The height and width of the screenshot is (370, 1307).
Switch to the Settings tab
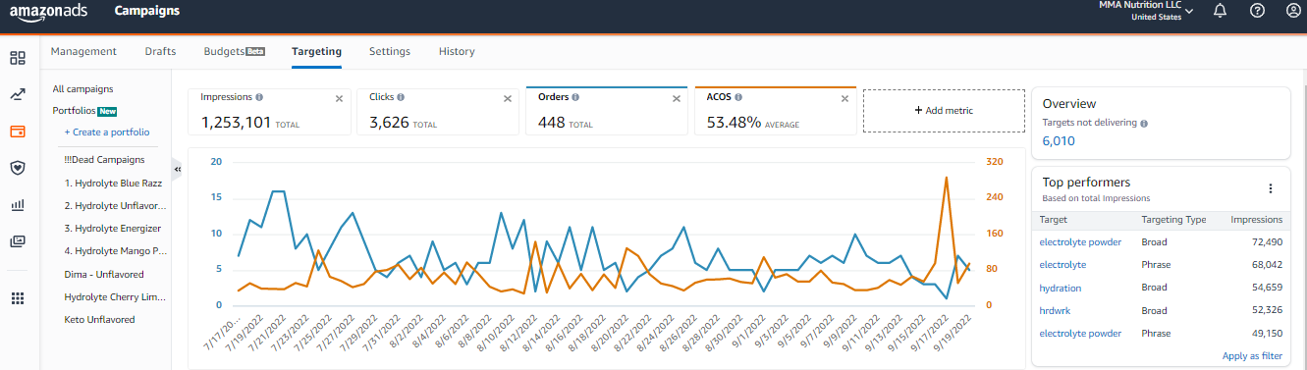(390, 51)
